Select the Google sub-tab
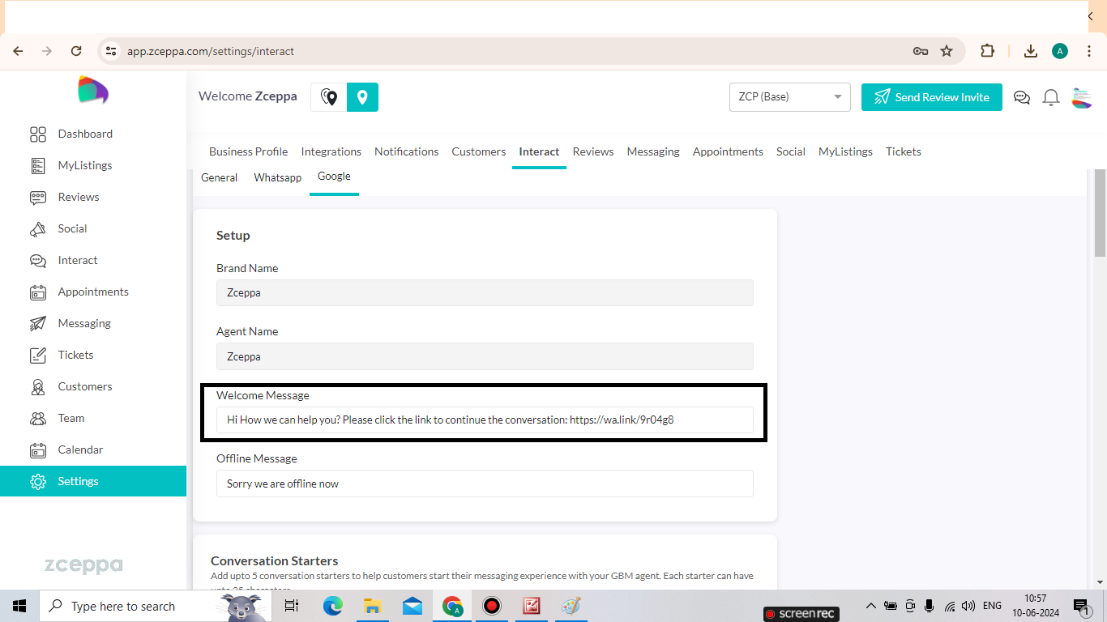 point(334,177)
